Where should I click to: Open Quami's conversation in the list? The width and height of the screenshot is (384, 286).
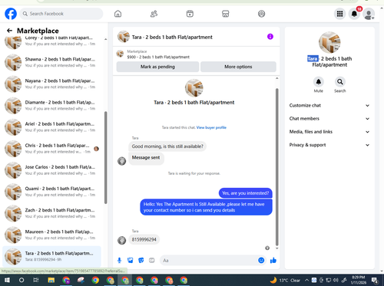(52, 192)
